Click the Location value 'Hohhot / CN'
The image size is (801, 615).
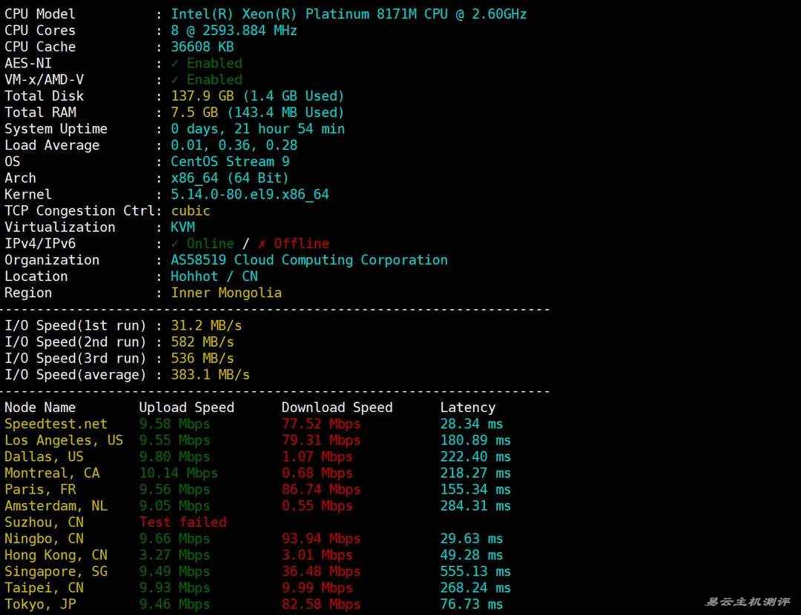(214, 276)
